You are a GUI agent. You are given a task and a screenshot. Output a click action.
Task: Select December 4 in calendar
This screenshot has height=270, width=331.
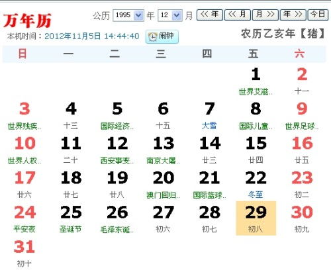pyautogui.click(x=71, y=116)
